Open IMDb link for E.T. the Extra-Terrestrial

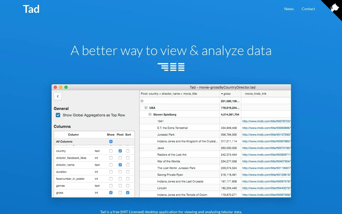(266, 128)
